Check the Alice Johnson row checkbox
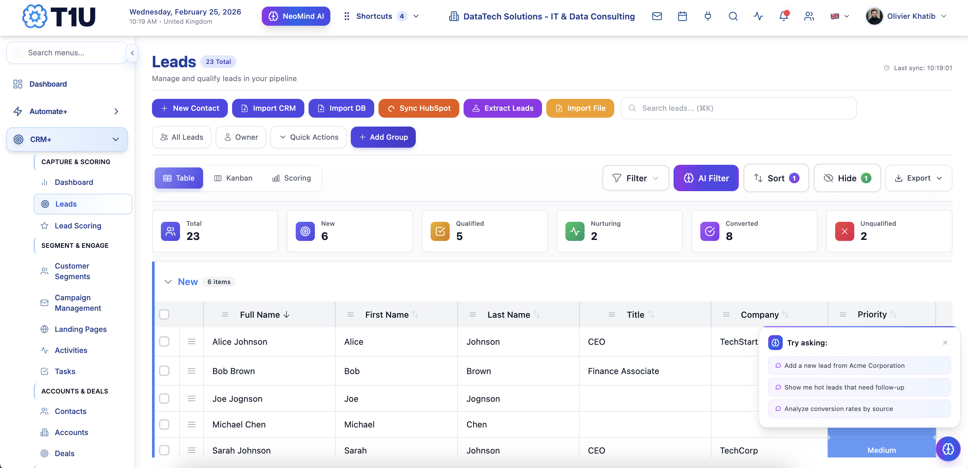The image size is (968, 468). (x=164, y=341)
